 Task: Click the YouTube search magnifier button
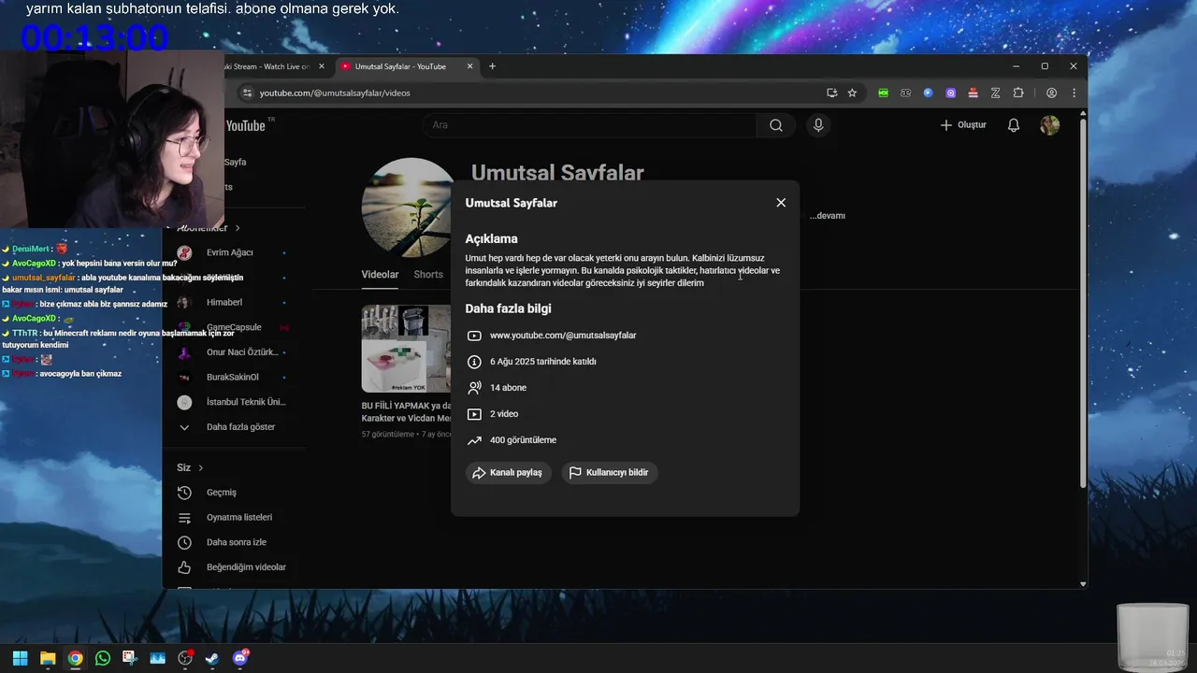pyautogui.click(x=776, y=125)
